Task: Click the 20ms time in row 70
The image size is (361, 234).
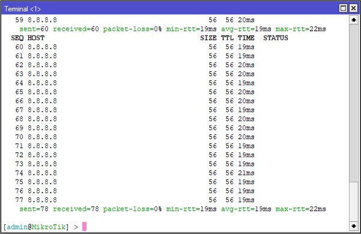Action: pos(246,137)
